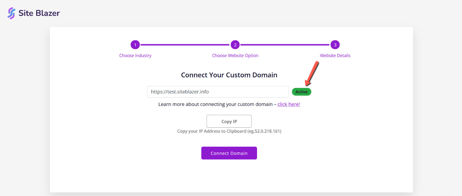Click the green Active status badge

tap(301, 92)
